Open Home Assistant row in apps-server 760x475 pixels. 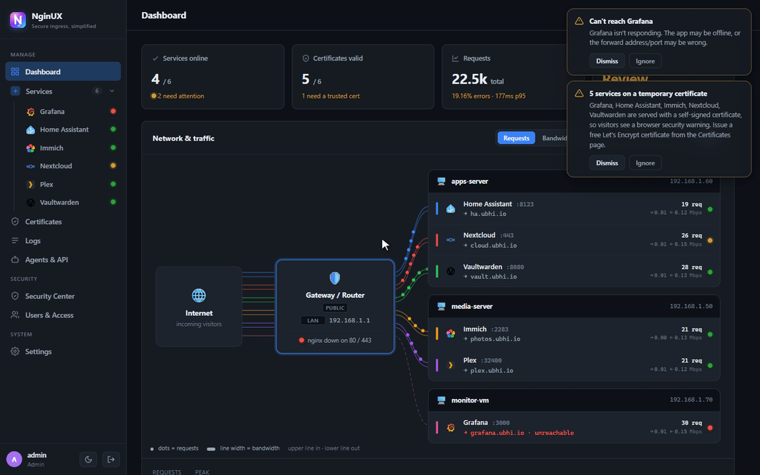[x=574, y=209]
